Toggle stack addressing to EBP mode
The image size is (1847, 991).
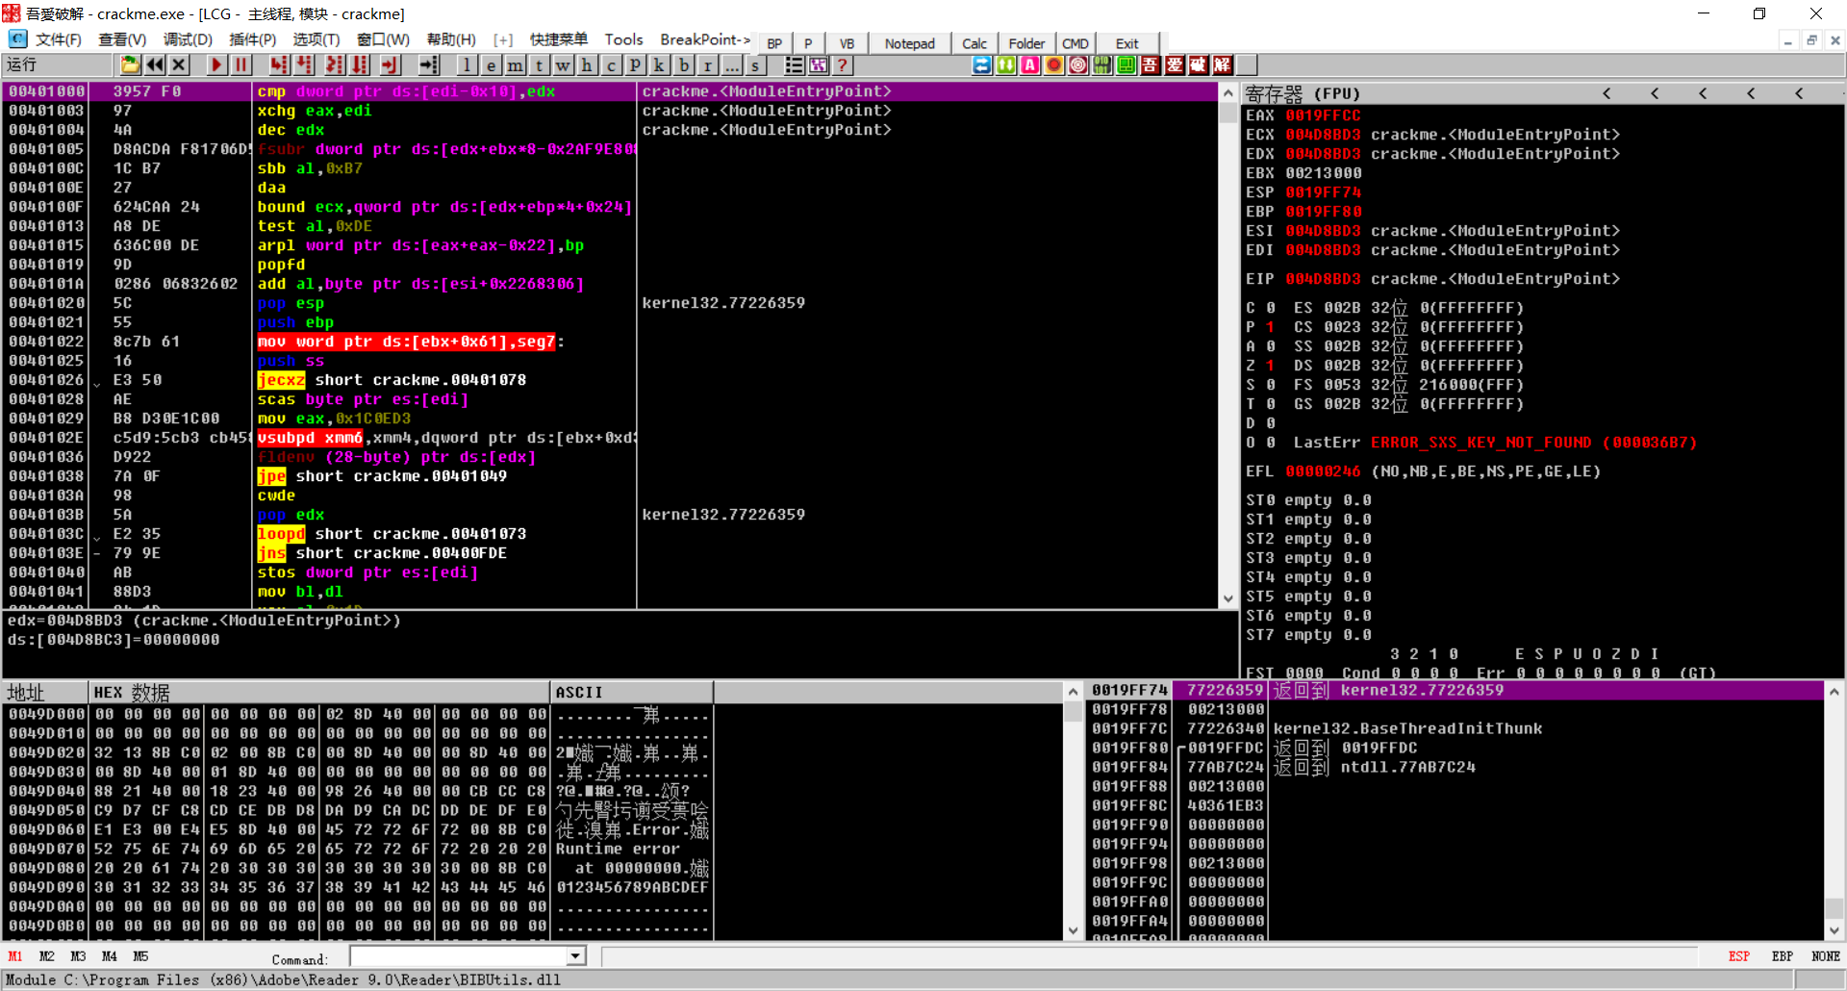(1782, 956)
